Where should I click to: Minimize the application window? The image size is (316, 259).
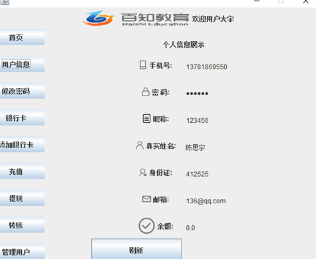pos(257,1)
